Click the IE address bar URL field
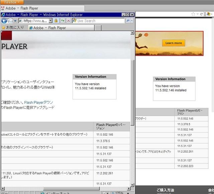The image size is (214, 194). [x=34, y=21]
